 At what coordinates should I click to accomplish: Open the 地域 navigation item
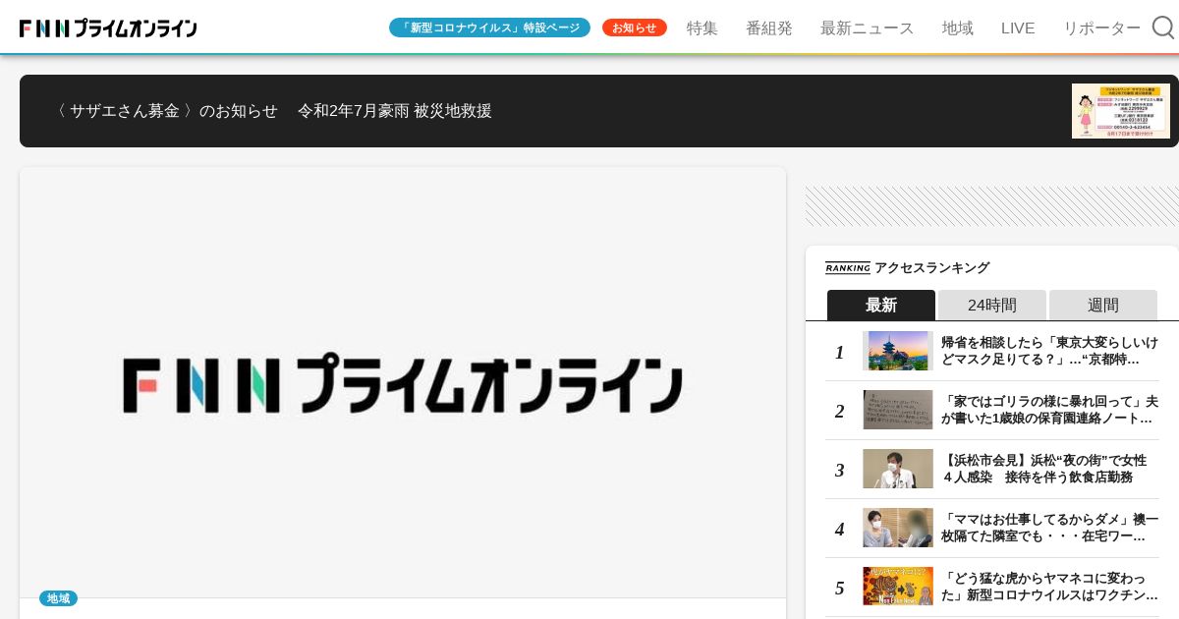click(x=958, y=28)
